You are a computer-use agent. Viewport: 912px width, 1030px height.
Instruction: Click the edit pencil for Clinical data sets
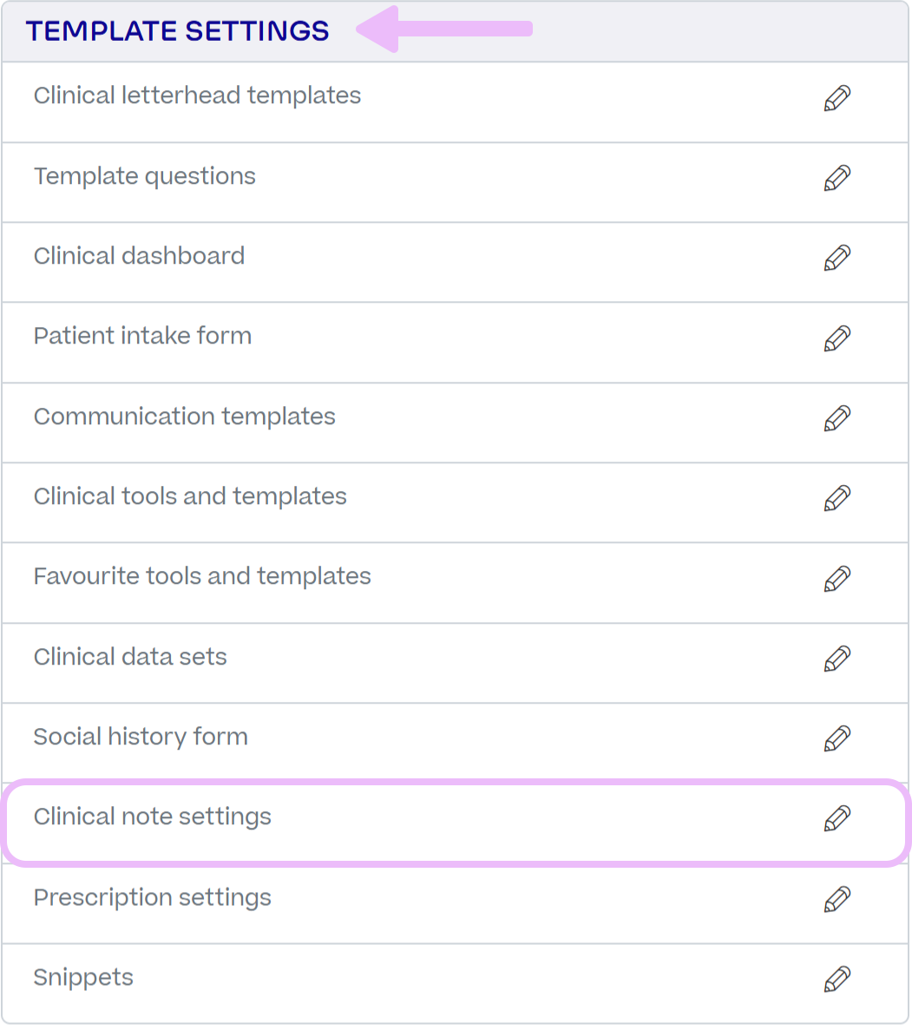point(837,658)
